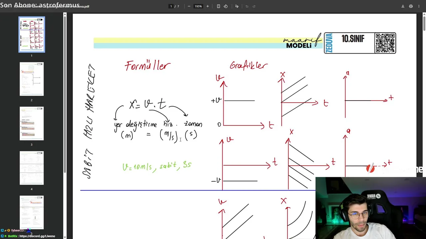
Task: Click the 'Formüller' heading text
Action: [x=148, y=66]
